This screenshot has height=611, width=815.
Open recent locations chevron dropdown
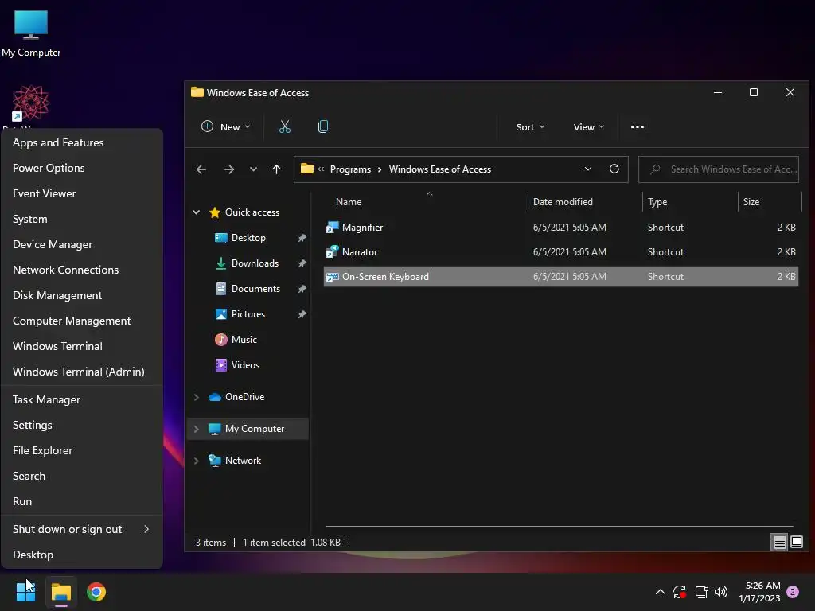(x=253, y=169)
